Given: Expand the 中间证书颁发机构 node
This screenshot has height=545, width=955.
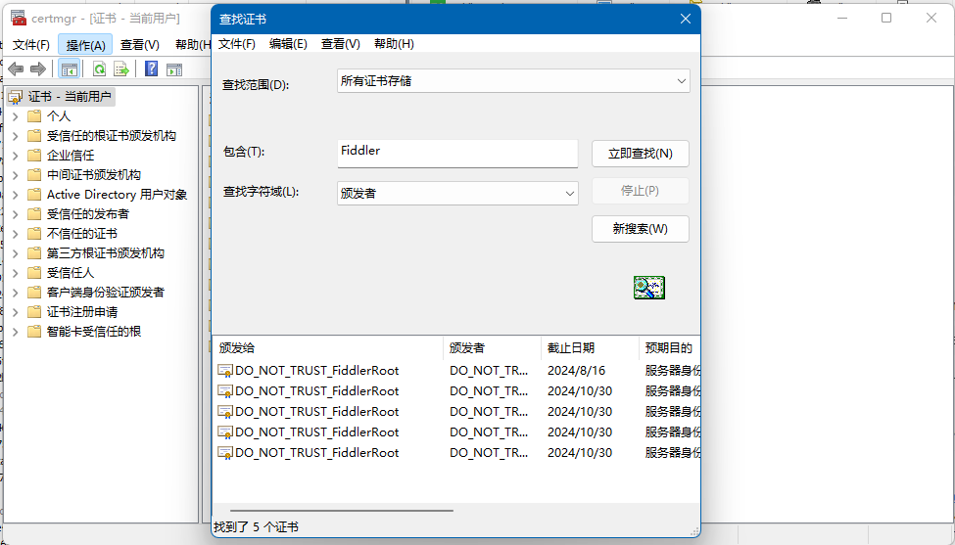Looking at the screenshot, I should click(16, 175).
